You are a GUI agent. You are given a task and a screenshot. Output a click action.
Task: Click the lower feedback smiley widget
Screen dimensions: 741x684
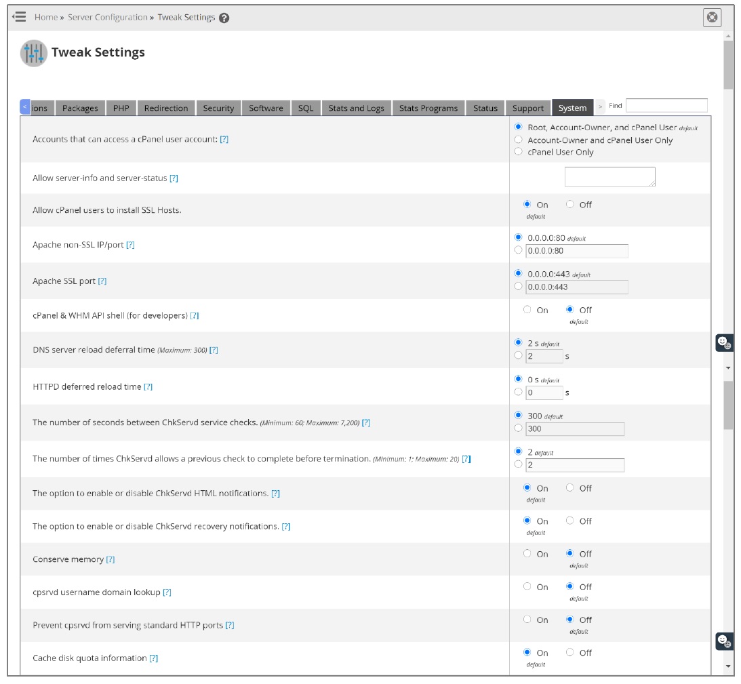click(x=724, y=641)
